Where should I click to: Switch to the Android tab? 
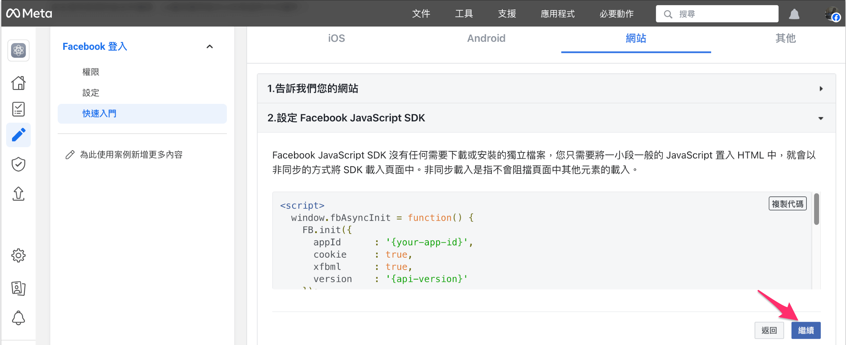click(x=486, y=39)
